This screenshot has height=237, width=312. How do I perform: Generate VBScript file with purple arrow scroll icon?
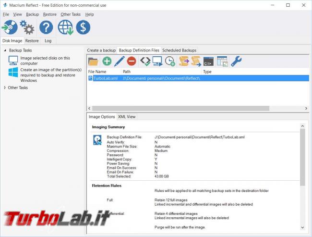184,61
